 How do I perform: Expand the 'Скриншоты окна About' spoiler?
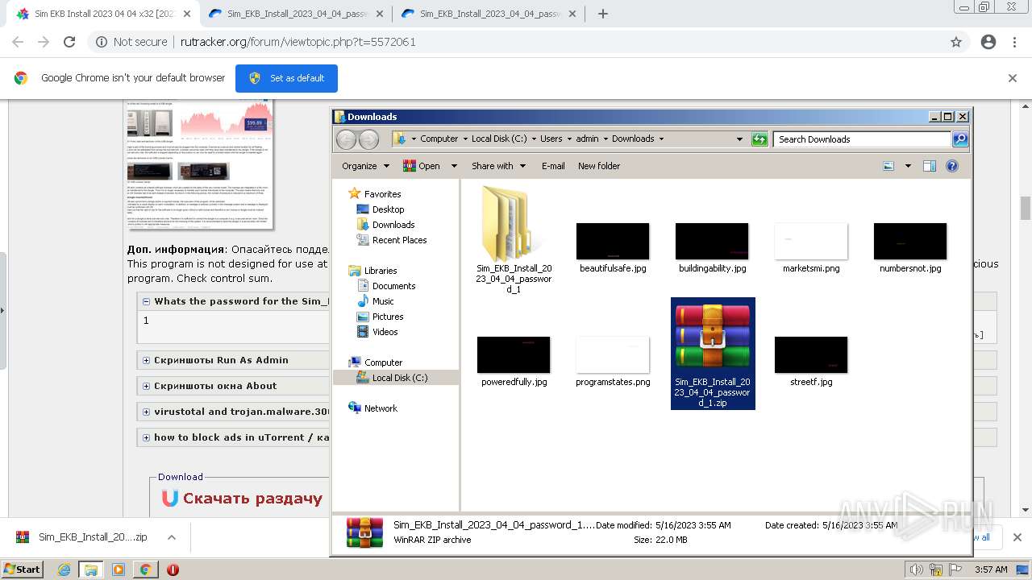coord(147,386)
